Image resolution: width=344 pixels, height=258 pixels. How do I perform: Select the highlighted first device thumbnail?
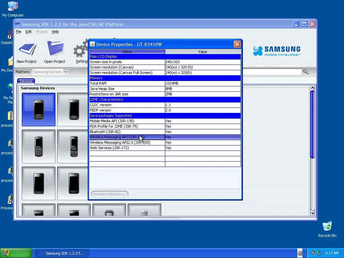point(39,110)
